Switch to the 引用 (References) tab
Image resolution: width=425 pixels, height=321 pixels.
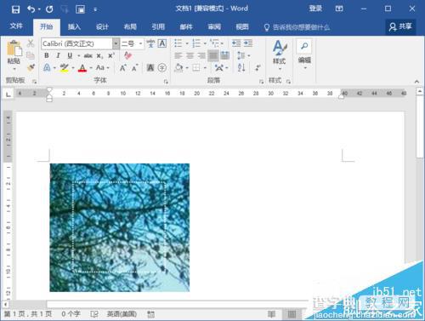[x=158, y=27]
